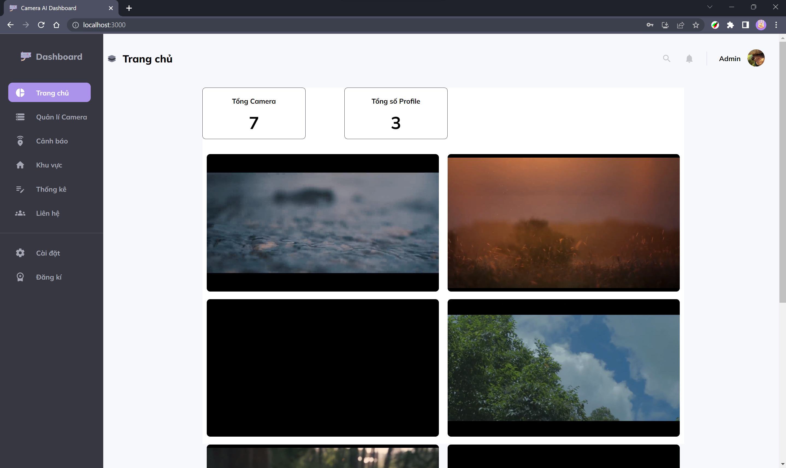Viewport: 786px width, 468px height.
Task: Click the Dashboard logo icon in sidebar
Action: point(26,56)
